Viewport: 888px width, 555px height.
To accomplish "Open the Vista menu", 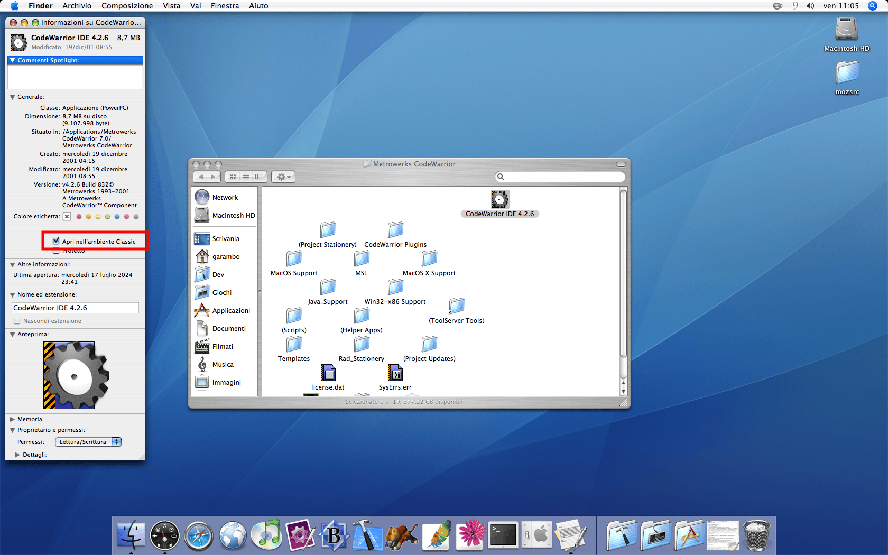I will click(171, 6).
